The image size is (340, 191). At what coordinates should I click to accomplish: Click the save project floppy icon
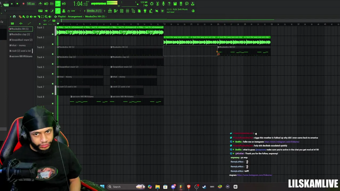pos(175,4)
